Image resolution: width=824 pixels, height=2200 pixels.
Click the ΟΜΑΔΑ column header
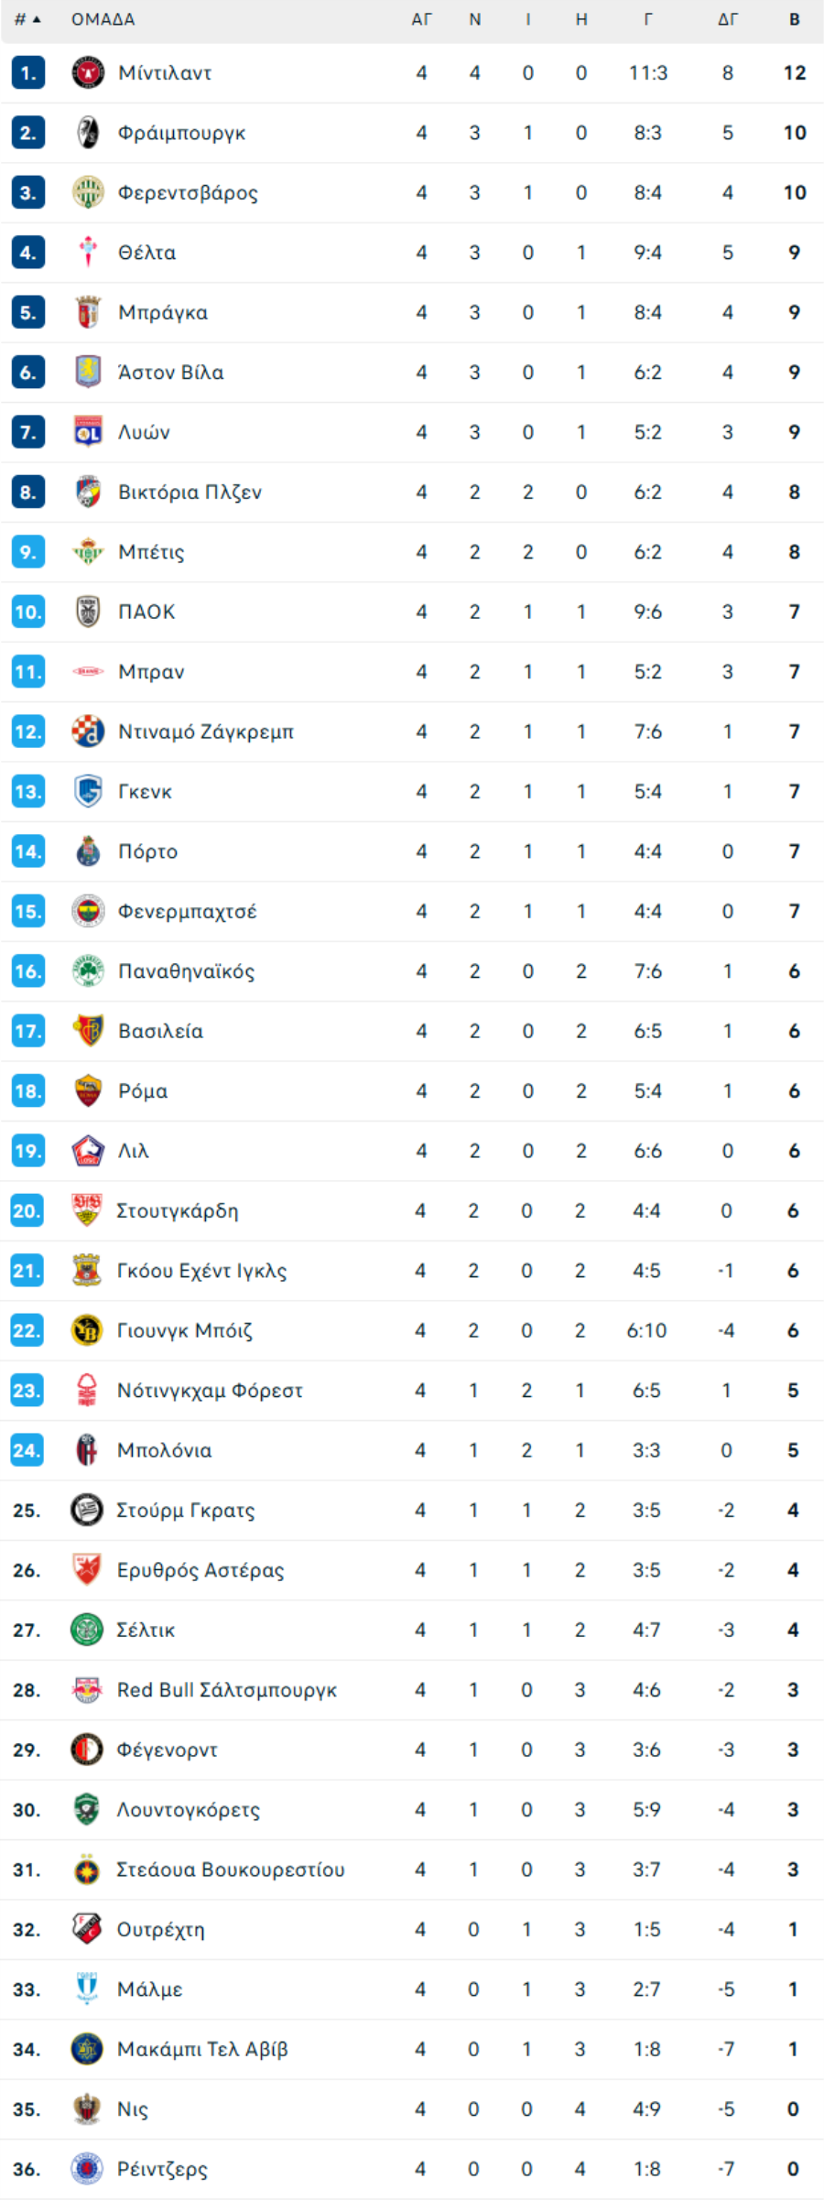pos(103,19)
